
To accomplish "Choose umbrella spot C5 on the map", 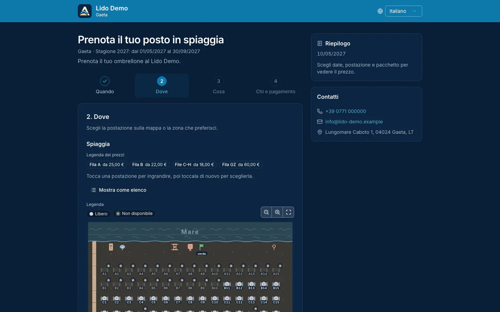I will tap(153, 300).
